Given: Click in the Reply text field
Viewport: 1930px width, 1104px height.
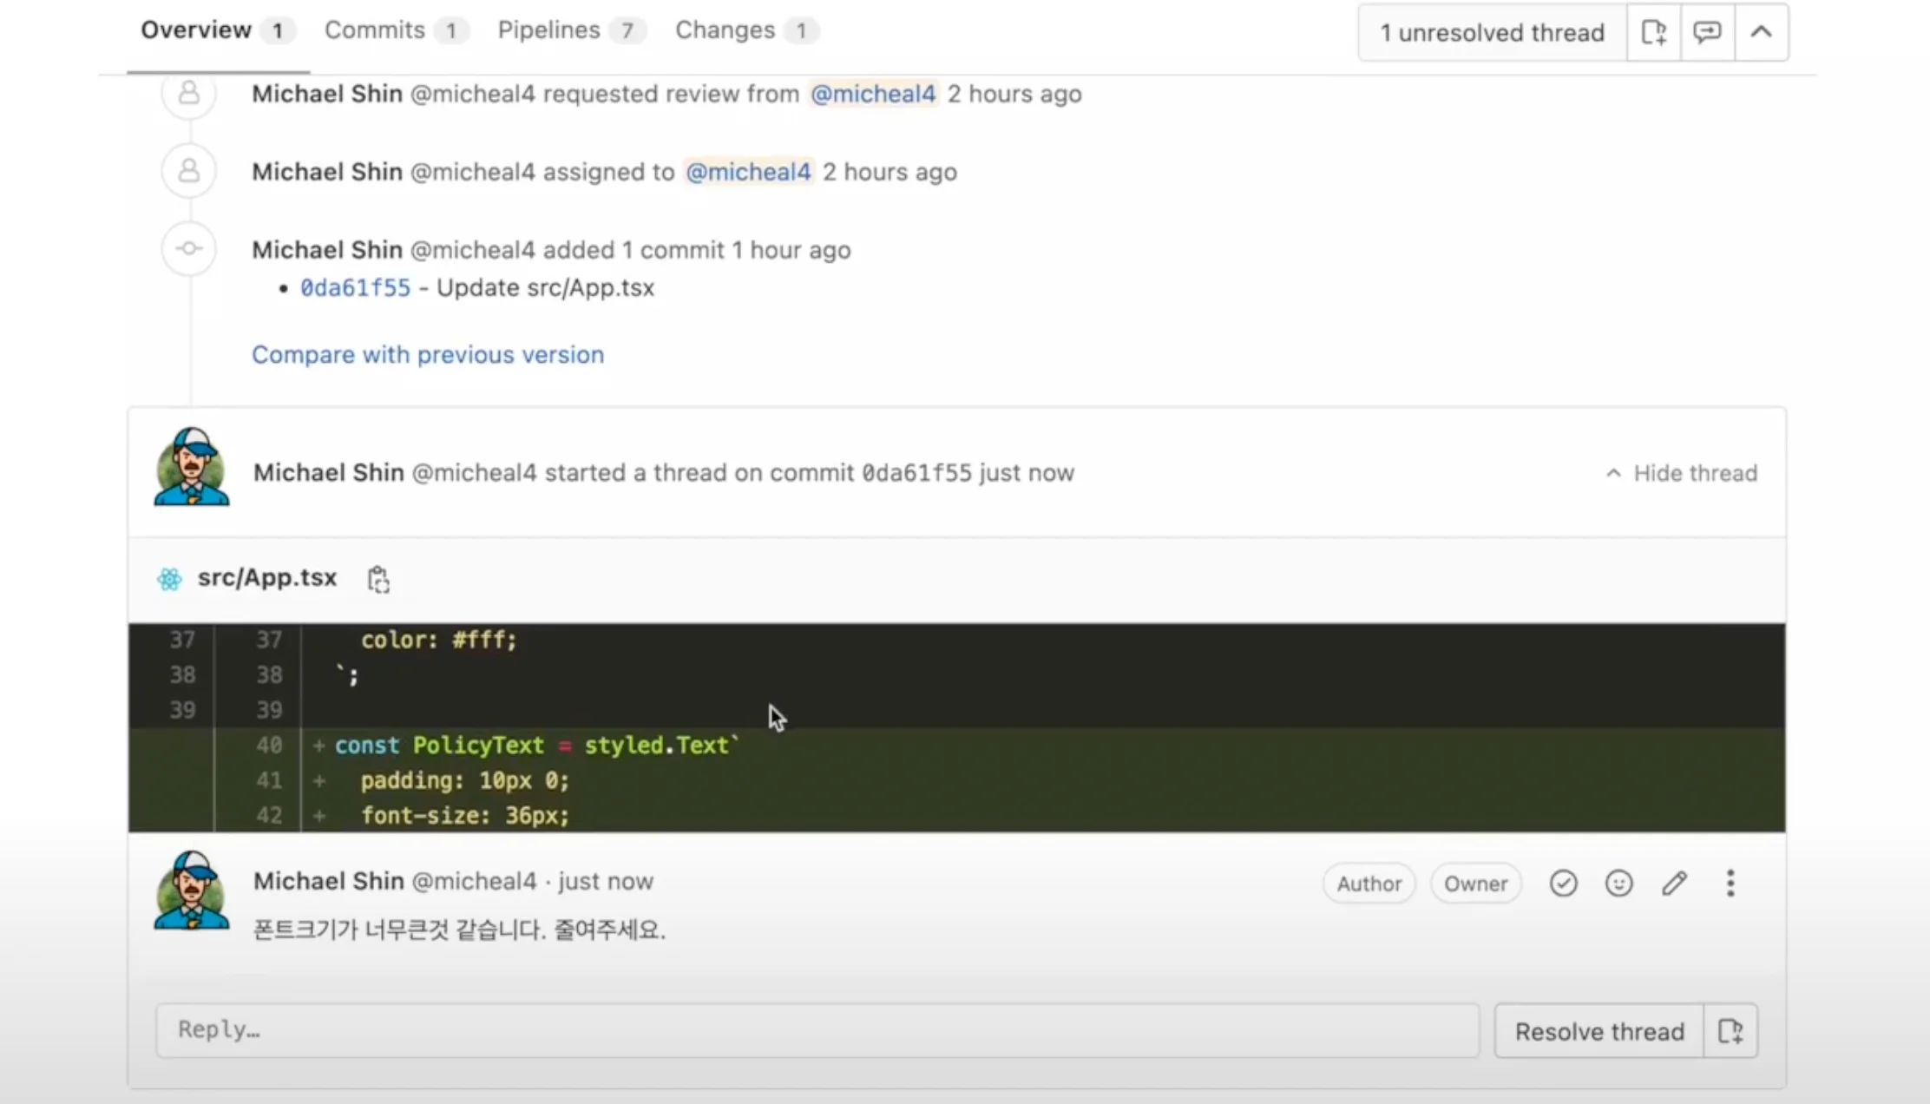Looking at the screenshot, I should tap(816, 1030).
